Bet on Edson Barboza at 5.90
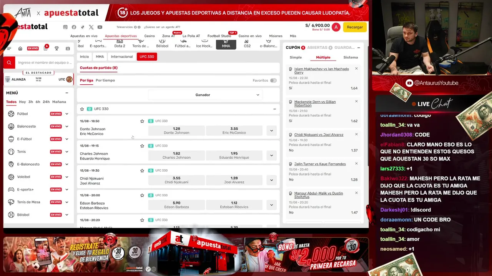This screenshot has height=276, width=492. coord(176,205)
